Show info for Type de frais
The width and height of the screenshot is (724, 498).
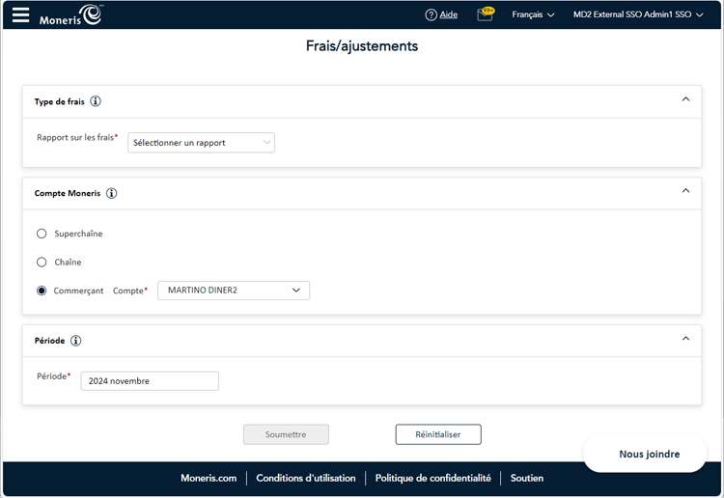point(96,101)
